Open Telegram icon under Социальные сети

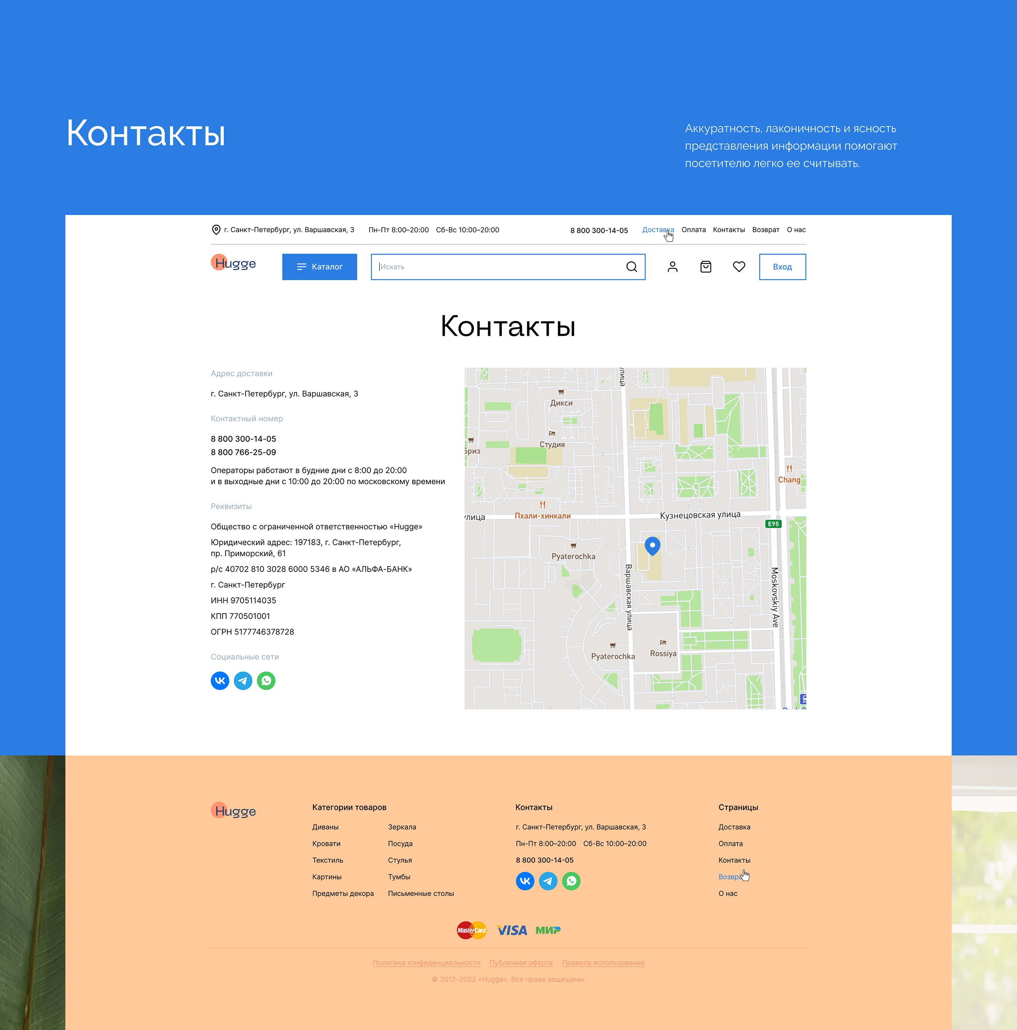pos(243,681)
